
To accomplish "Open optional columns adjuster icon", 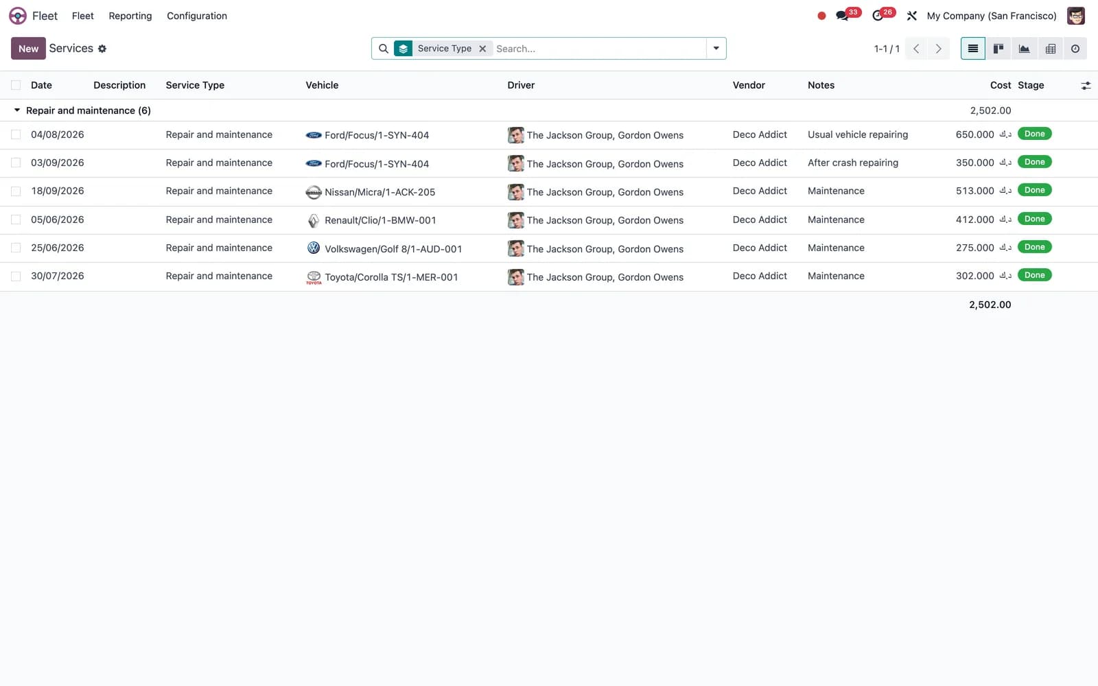I will (1086, 86).
